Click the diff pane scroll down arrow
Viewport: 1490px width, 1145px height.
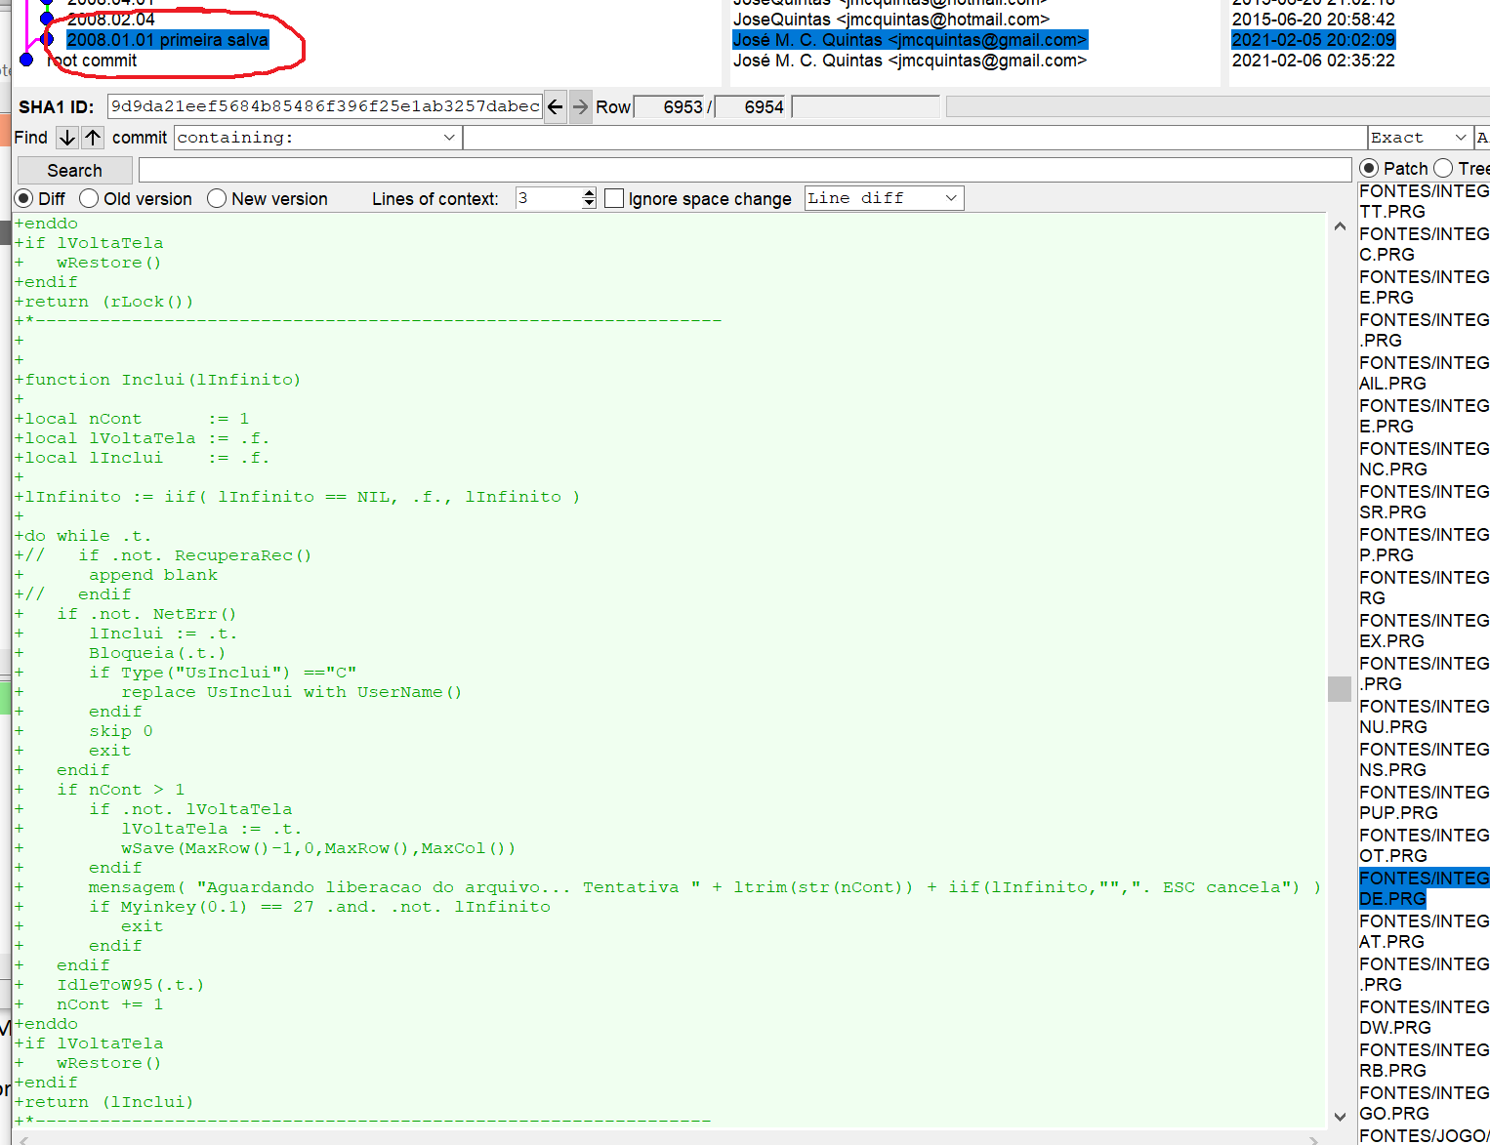coord(1340,1117)
